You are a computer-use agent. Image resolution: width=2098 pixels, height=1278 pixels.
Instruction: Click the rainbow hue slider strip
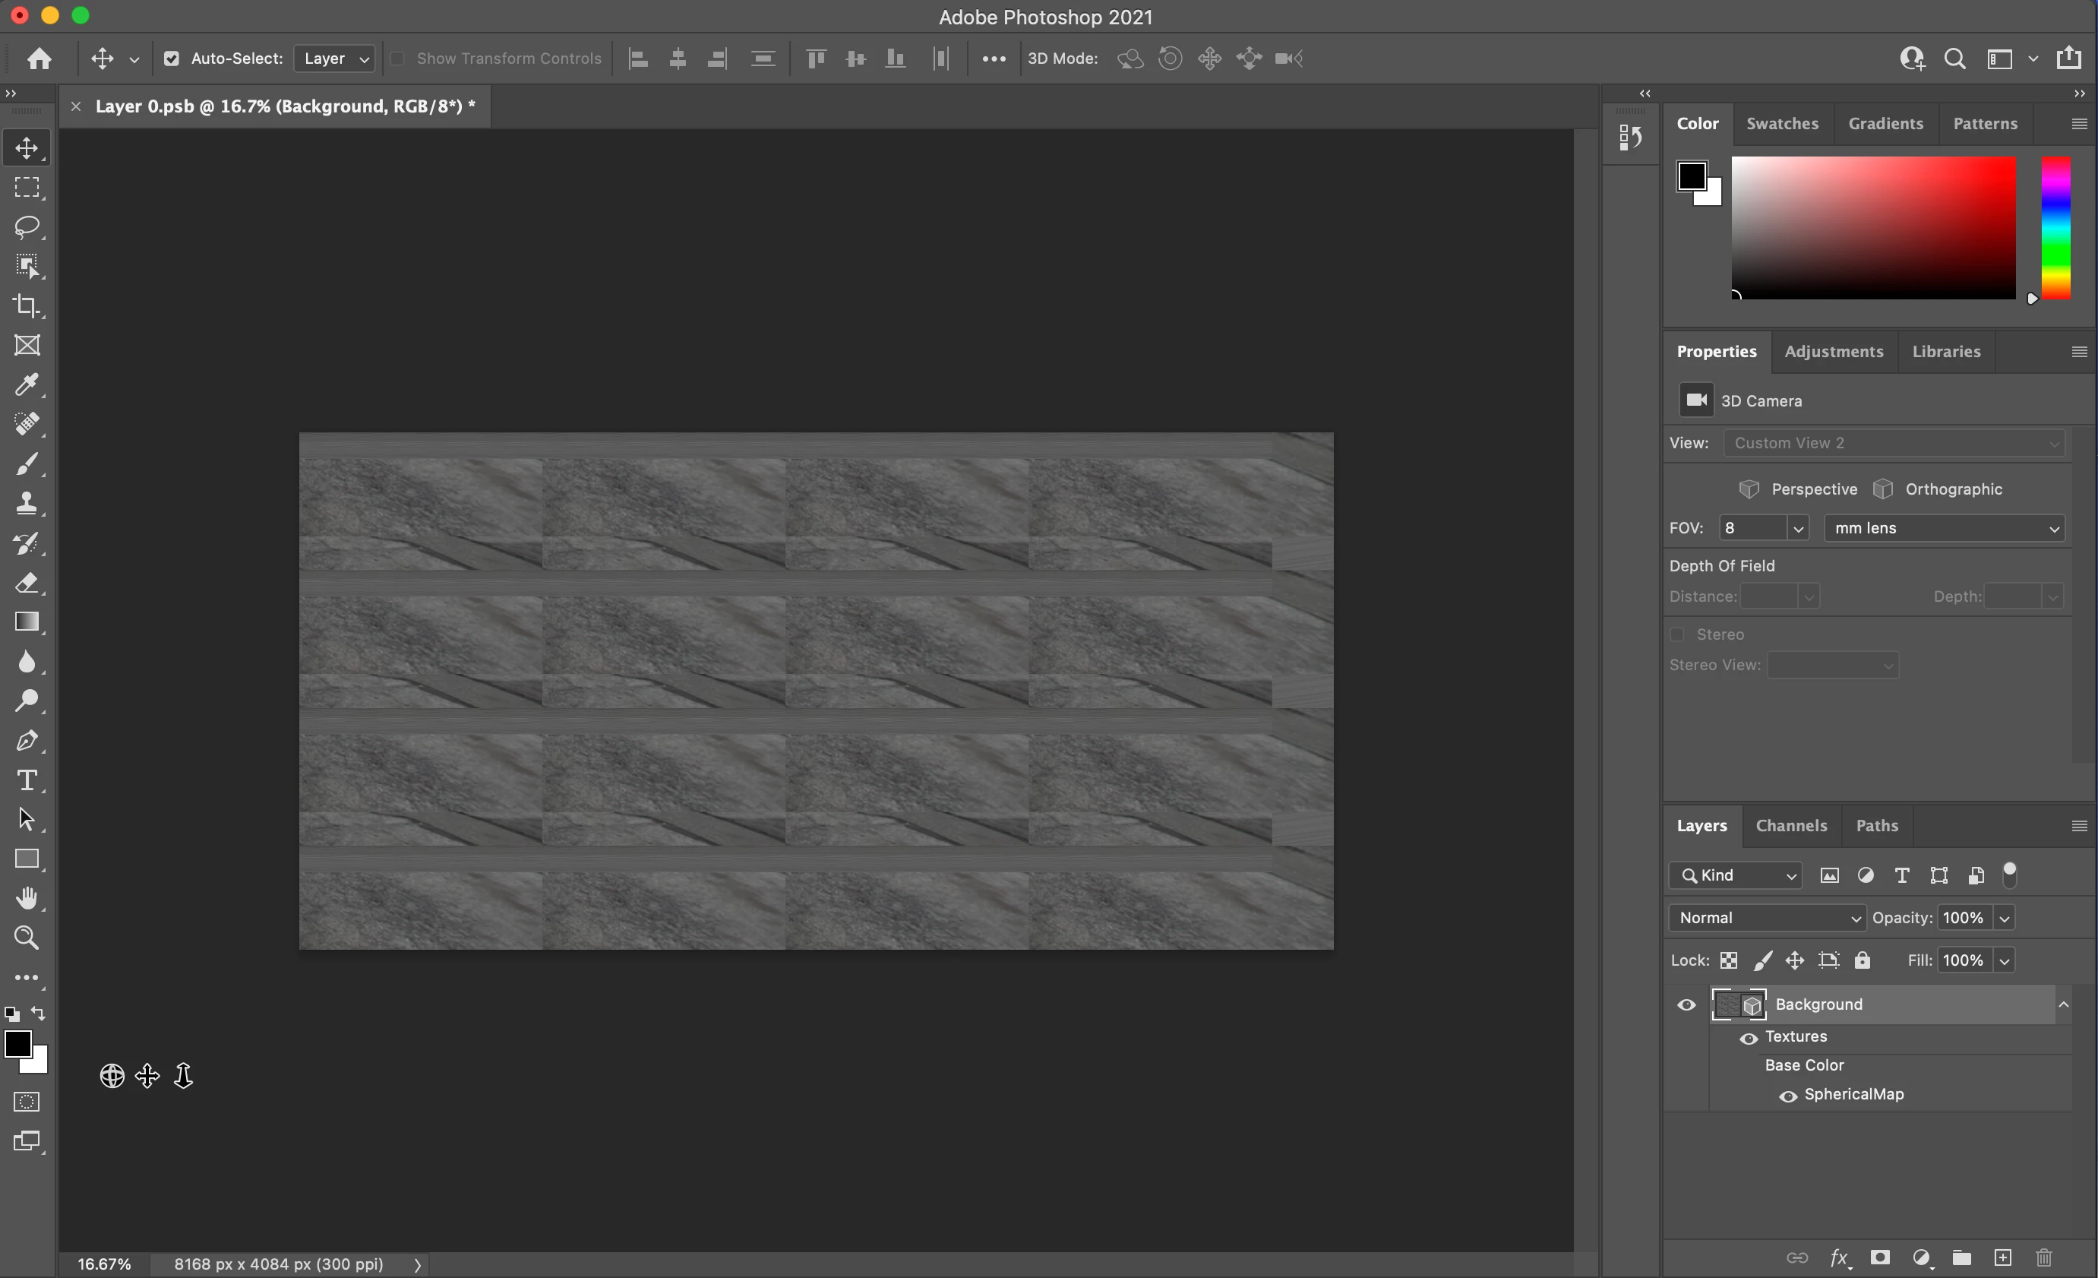click(2055, 228)
